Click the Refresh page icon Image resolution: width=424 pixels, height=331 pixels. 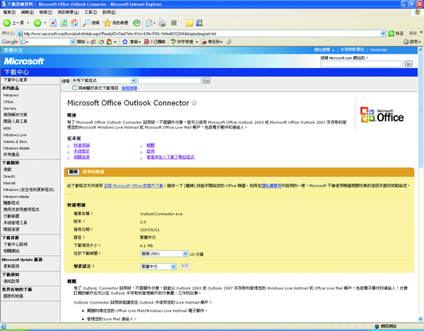(64, 23)
